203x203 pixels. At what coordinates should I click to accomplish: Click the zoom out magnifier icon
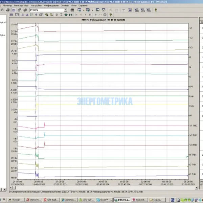coord(51,15)
